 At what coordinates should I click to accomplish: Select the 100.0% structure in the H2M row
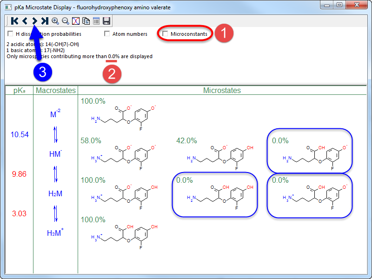click(x=124, y=197)
